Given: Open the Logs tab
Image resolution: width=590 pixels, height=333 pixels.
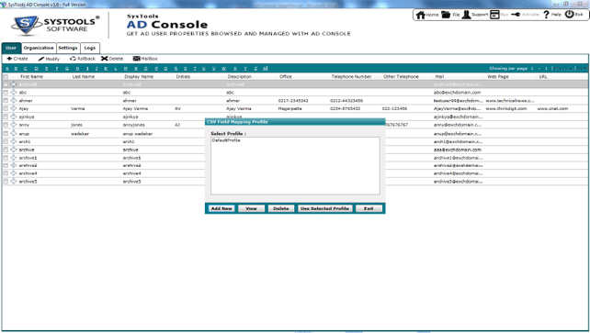Looking at the screenshot, I should coord(90,48).
